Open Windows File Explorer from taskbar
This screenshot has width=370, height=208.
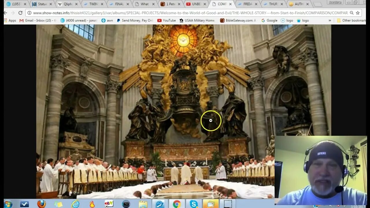(x=143, y=204)
